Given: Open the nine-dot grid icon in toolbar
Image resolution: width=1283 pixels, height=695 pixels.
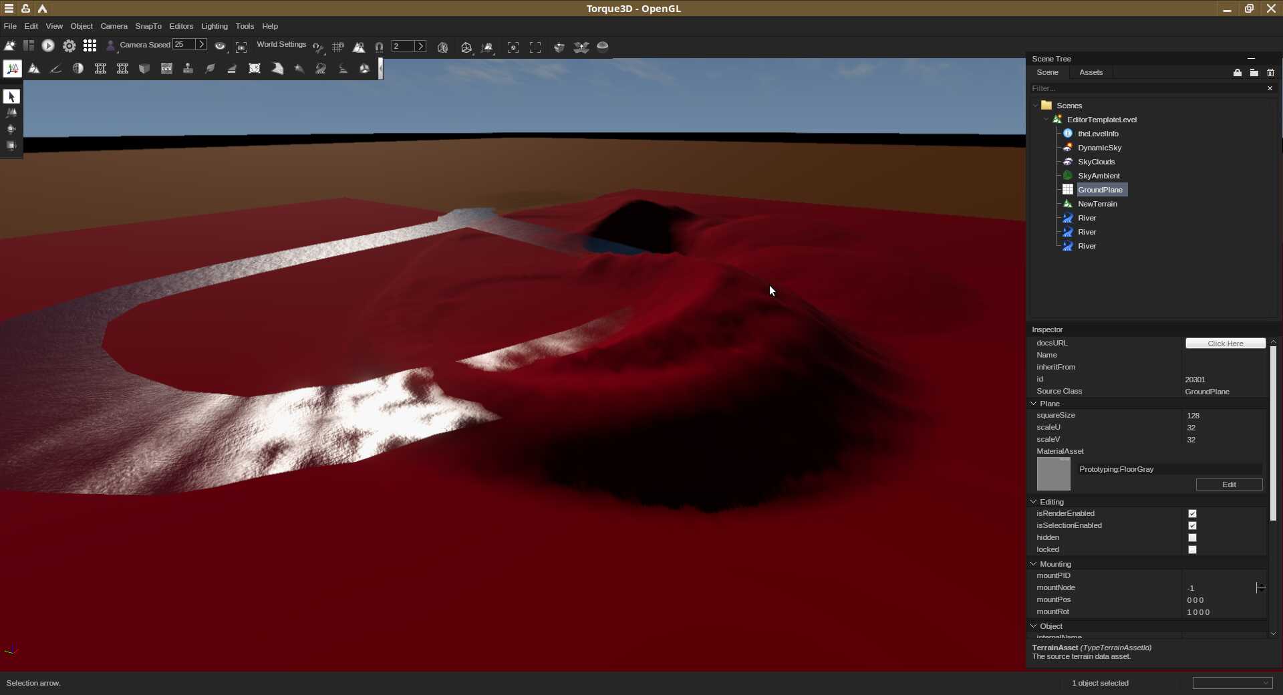Looking at the screenshot, I should [90, 46].
